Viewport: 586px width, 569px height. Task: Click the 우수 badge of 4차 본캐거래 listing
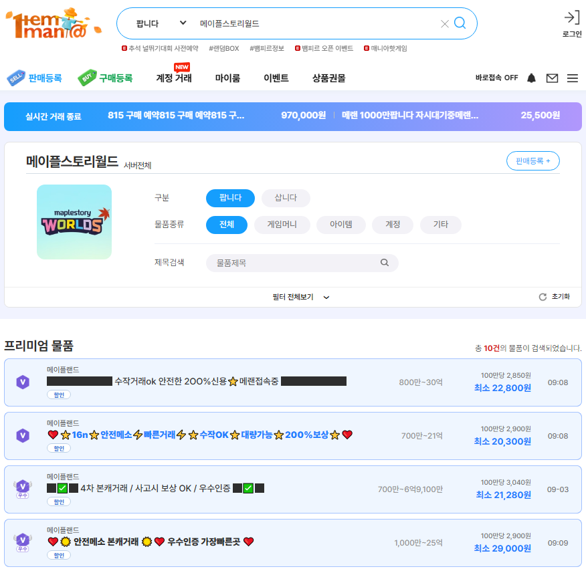[x=23, y=489]
